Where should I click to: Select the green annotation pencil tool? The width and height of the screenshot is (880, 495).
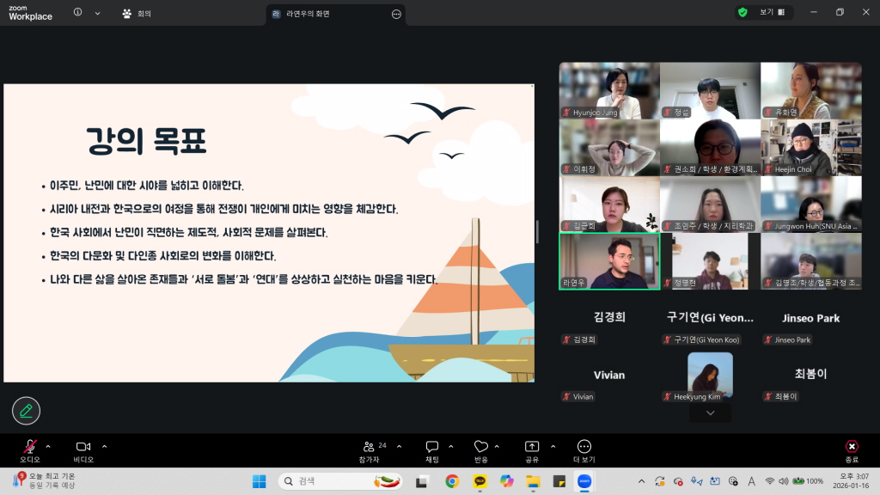(26, 410)
